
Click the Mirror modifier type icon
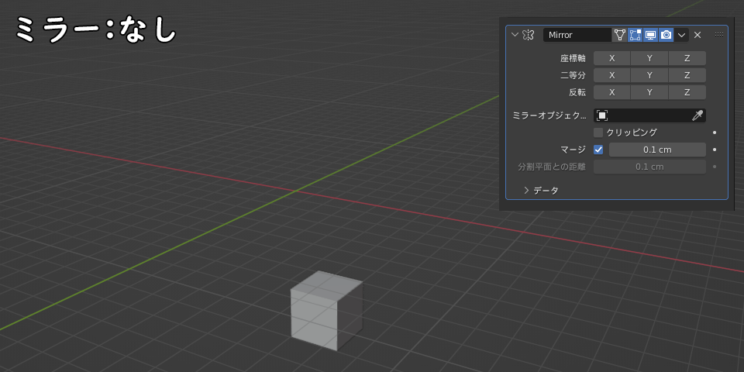[x=528, y=35]
